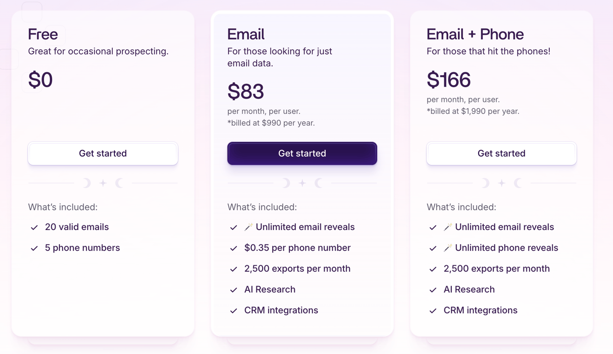Click Get started under the Free plan
613x354 pixels.
[x=103, y=153]
